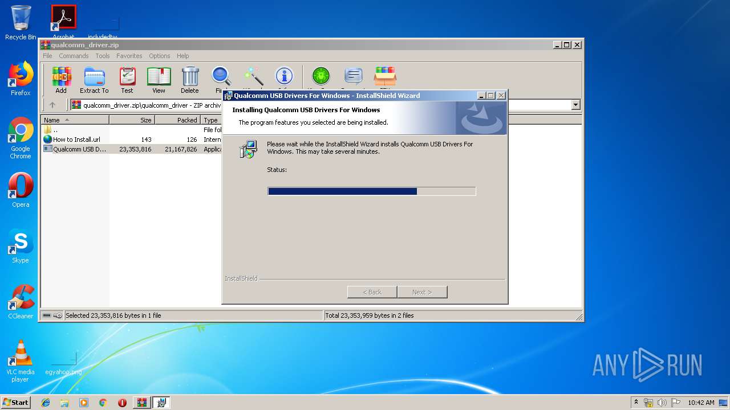Select the Firefox desktop icon

pos(21,79)
